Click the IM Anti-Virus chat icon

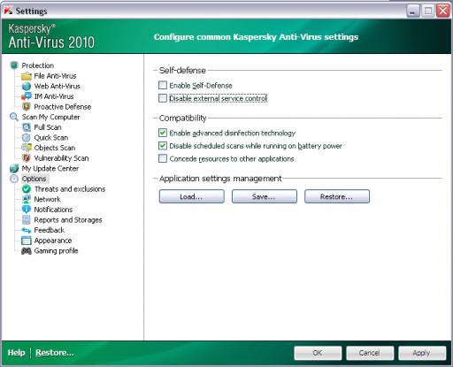point(27,96)
